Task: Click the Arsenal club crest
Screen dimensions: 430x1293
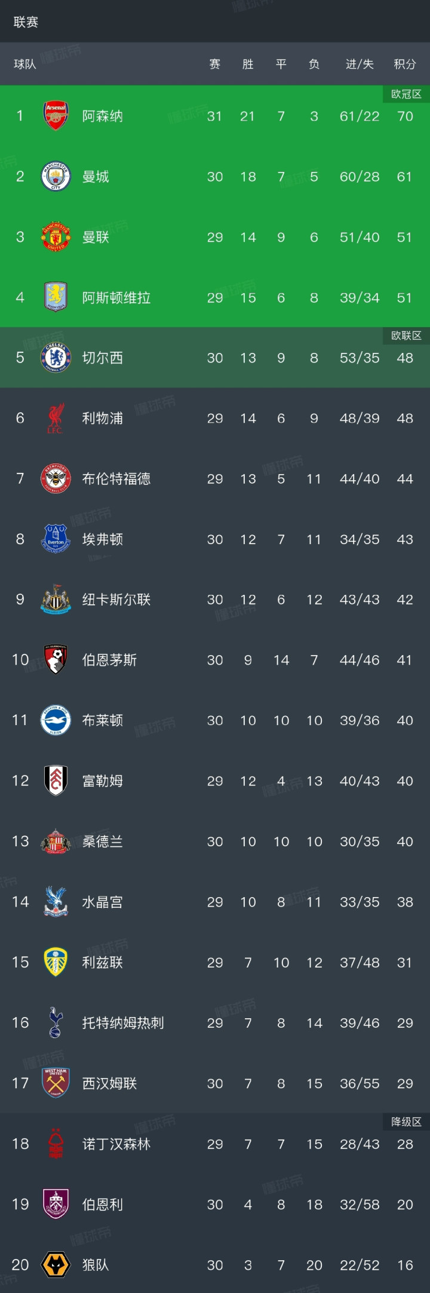Action: pyautogui.click(x=56, y=116)
